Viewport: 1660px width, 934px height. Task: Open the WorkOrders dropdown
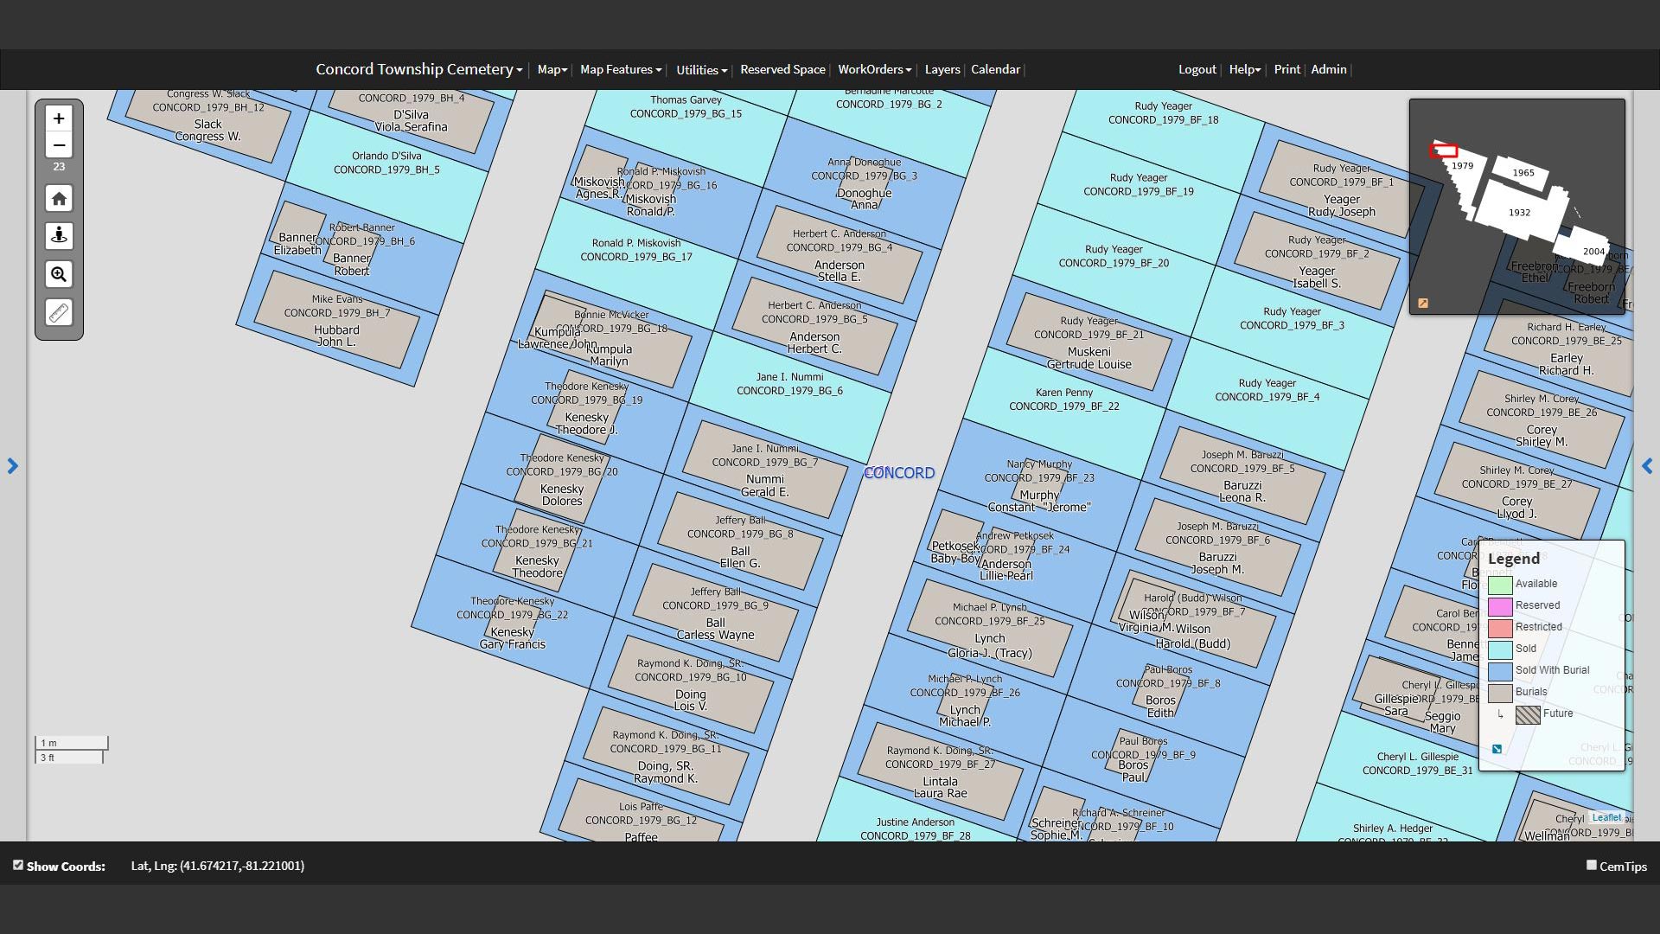(875, 69)
